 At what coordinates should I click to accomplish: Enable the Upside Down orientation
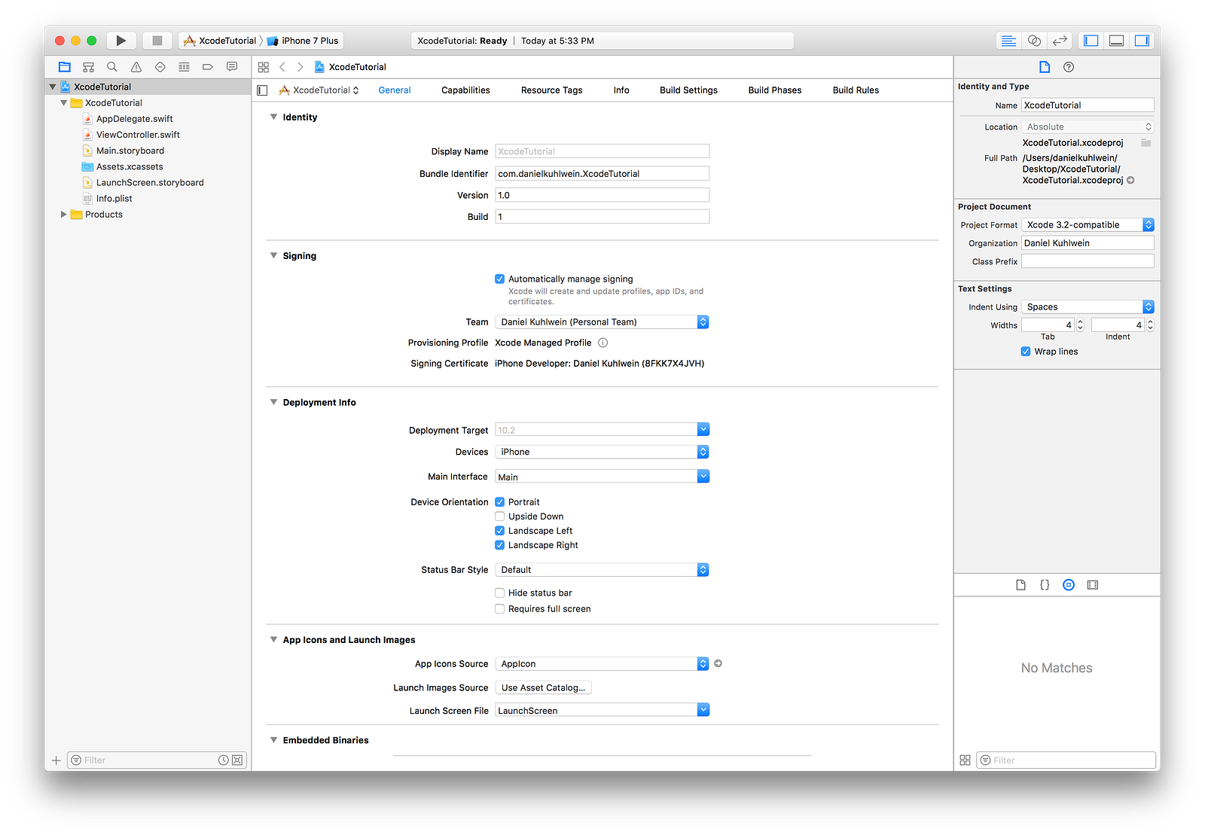pyautogui.click(x=499, y=517)
